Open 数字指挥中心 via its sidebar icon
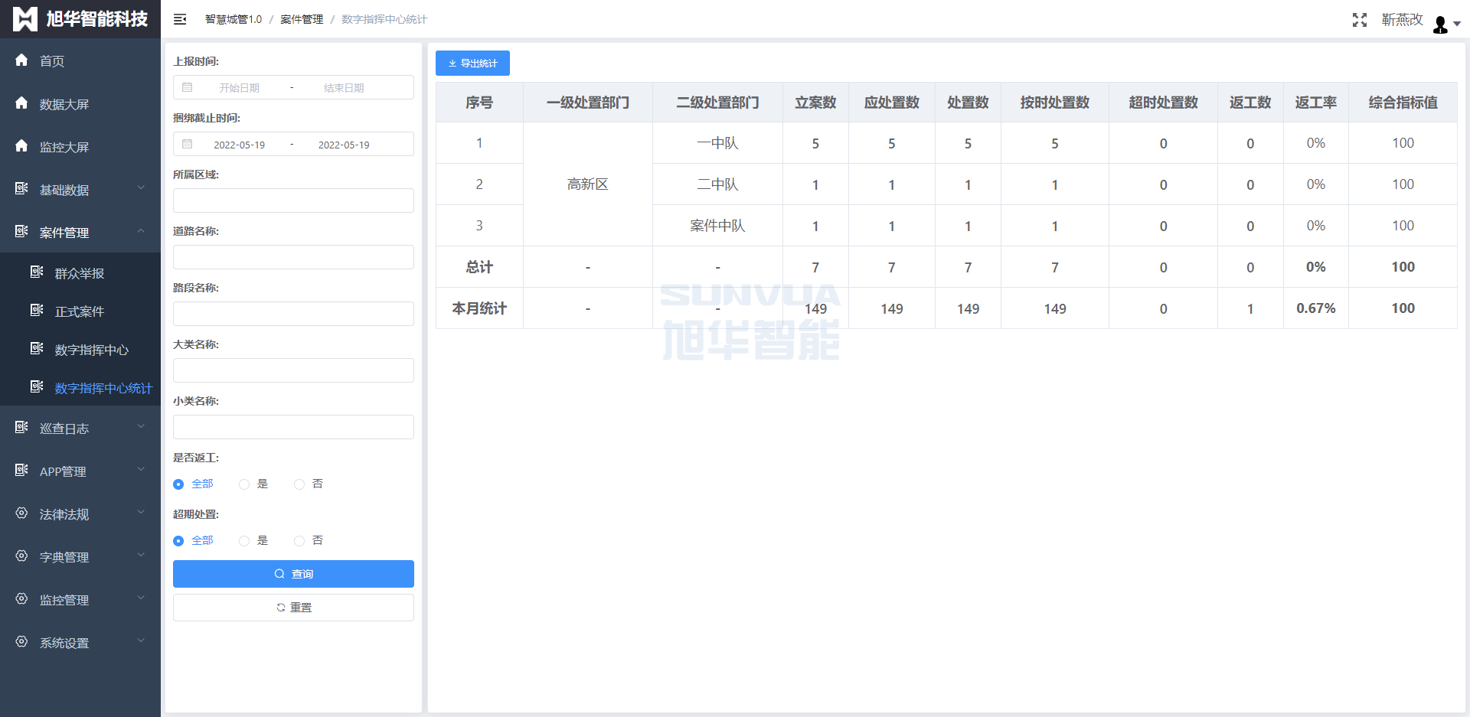The width and height of the screenshot is (1470, 717). pyautogui.click(x=35, y=349)
